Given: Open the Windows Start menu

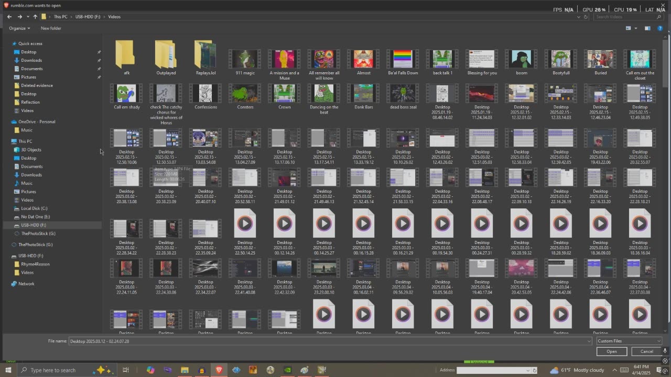Looking at the screenshot, I should coord(8,370).
